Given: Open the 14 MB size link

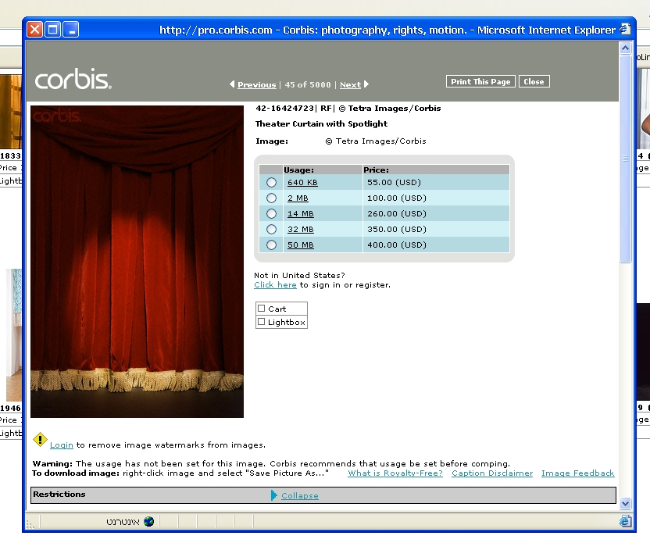Looking at the screenshot, I should [x=301, y=214].
